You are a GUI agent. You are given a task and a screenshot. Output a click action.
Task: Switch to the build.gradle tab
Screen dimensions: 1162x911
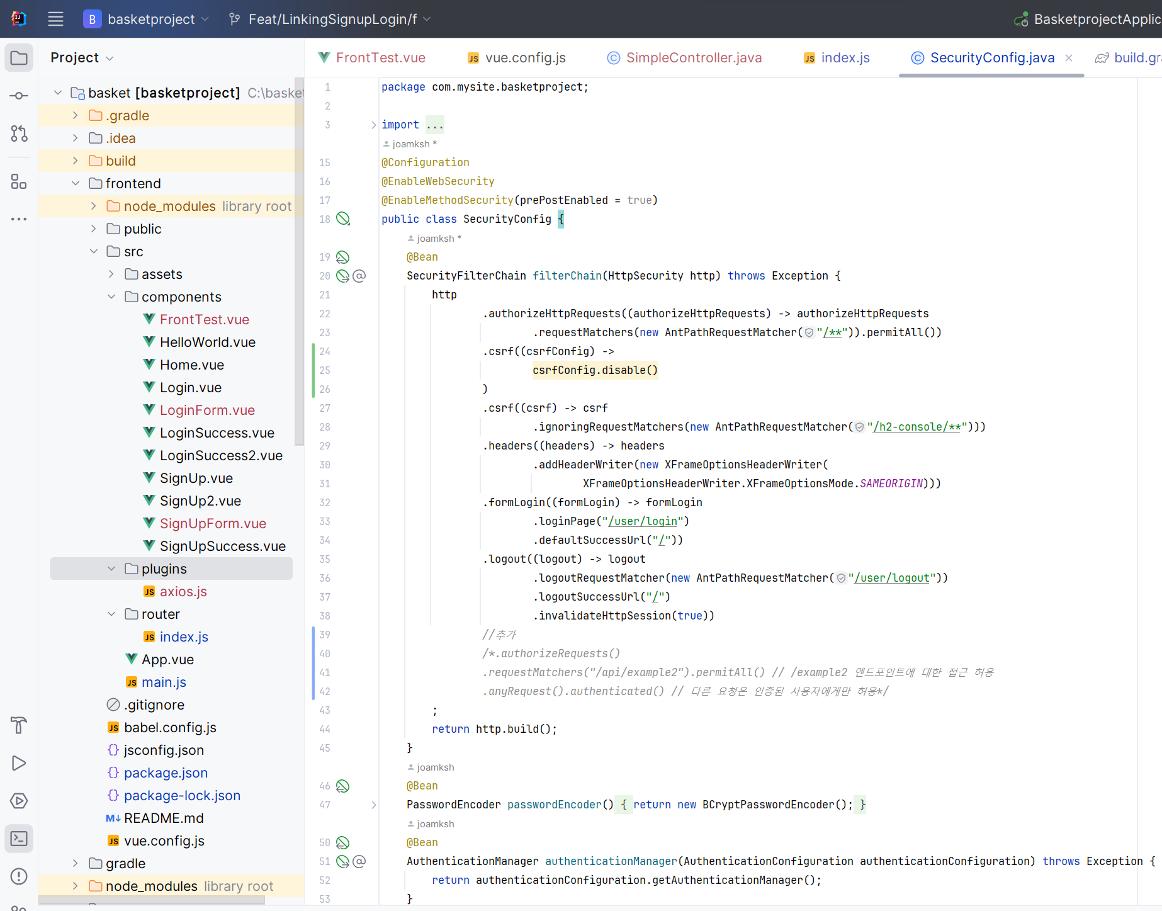(1129, 58)
